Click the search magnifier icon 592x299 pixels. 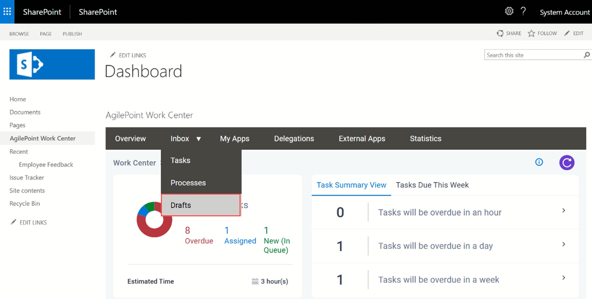(587, 55)
